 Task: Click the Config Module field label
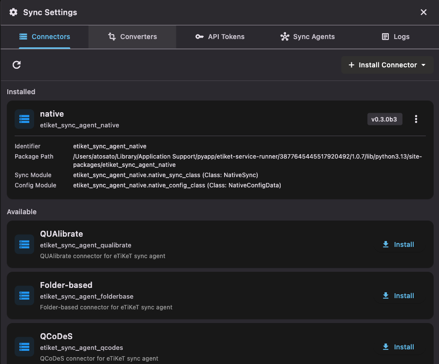click(35, 185)
